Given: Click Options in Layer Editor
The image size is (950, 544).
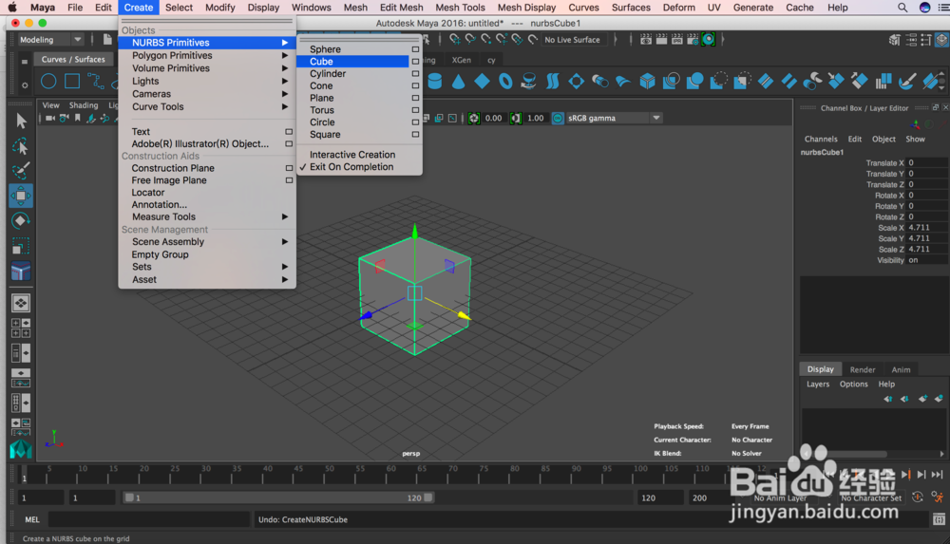Looking at the screenshot, I should (853, 385).
